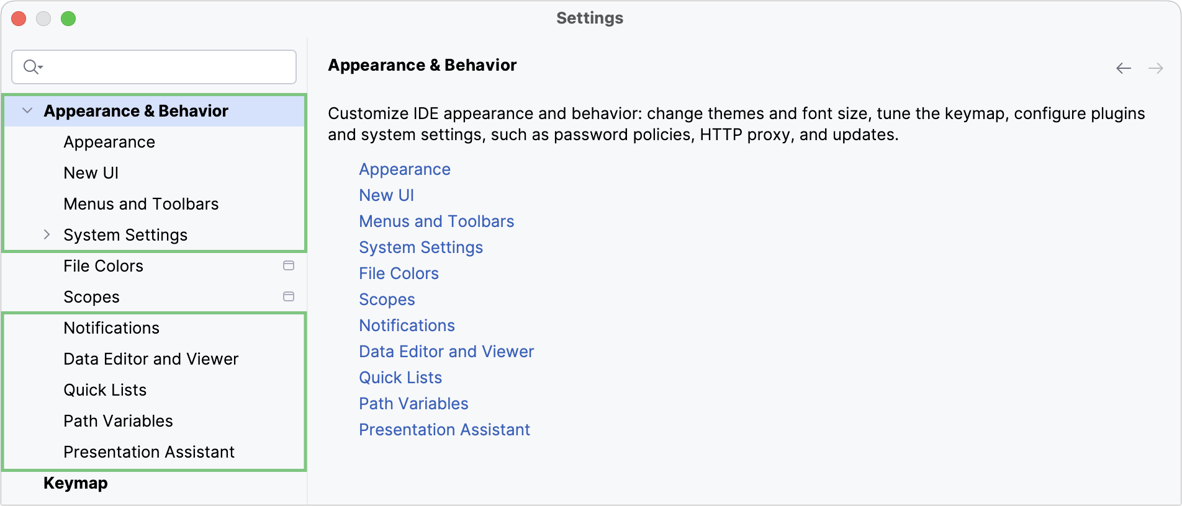Click the project-level icon beside Scopes
Image resolution: width=1182 pixels, height=506 pixels.
pyautogui.click(x=289, y=296)
